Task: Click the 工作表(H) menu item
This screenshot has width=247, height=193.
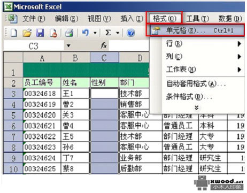Action: [197, 70]
